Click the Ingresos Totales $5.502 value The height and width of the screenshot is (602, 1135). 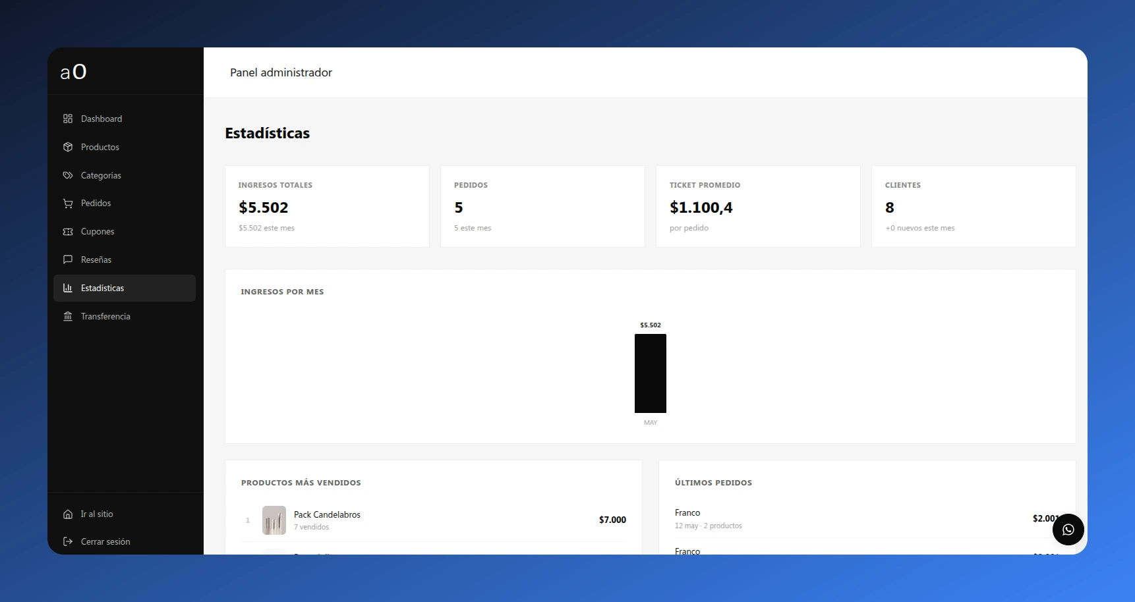[x=264, y=207]
